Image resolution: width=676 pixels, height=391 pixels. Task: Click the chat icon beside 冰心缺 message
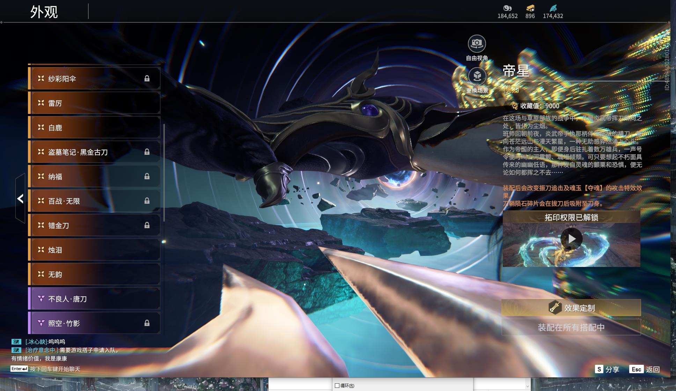(x=16, y=341)
